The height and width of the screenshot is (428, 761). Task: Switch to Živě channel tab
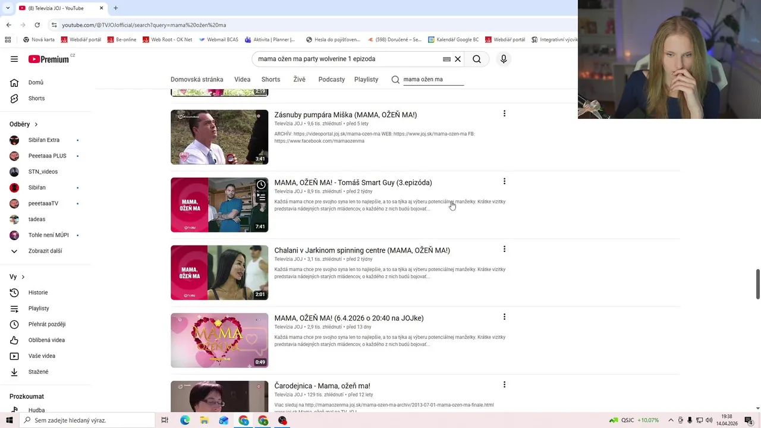tap(299, 79)
